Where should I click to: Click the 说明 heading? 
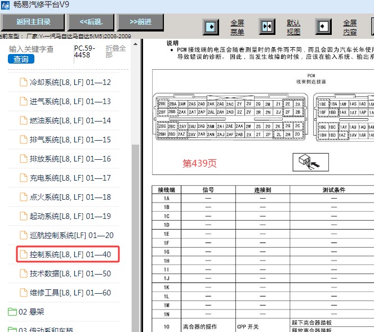(172, 43)
